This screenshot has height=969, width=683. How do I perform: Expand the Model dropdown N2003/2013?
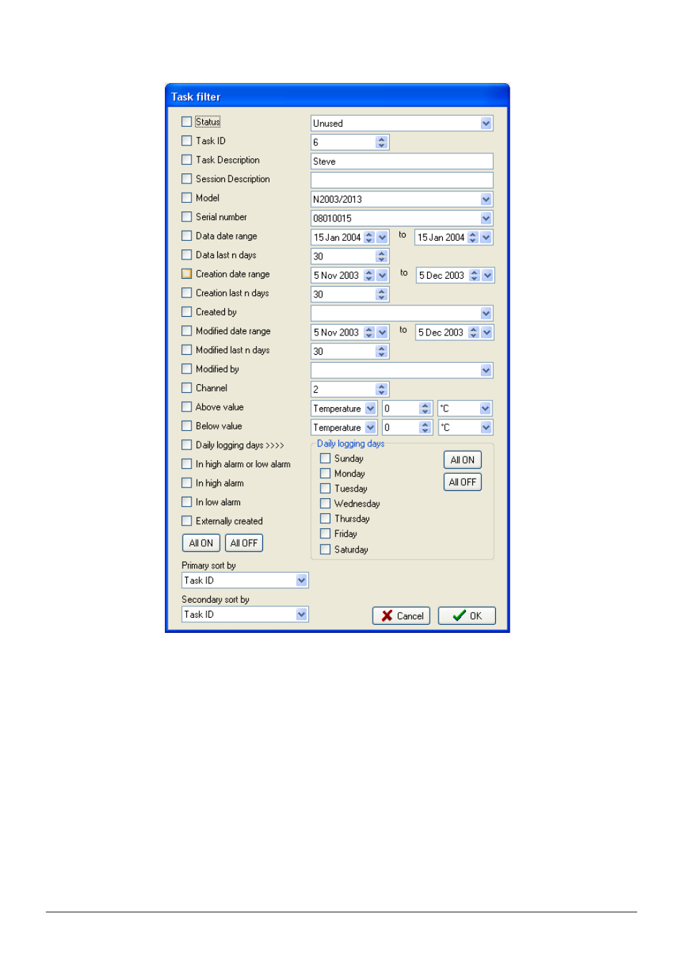(486, 199)
